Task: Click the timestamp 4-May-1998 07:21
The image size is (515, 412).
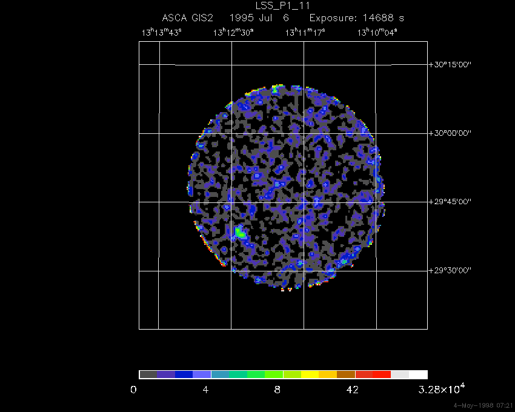Action: coord(483,405)
